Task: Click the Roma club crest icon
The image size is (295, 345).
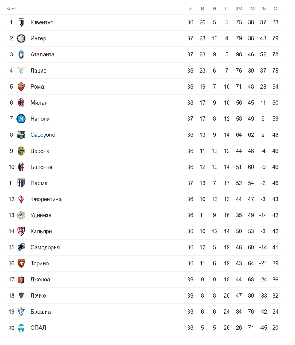Action: click(21, 87)
